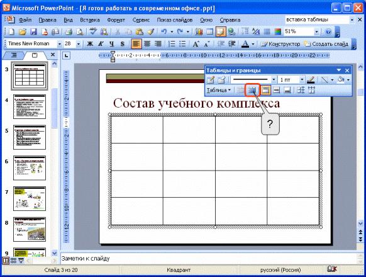The width and height of the screenshot is (366, 277).
Task: Open the fill color dropdown arrow
Action: pos(348,80)
